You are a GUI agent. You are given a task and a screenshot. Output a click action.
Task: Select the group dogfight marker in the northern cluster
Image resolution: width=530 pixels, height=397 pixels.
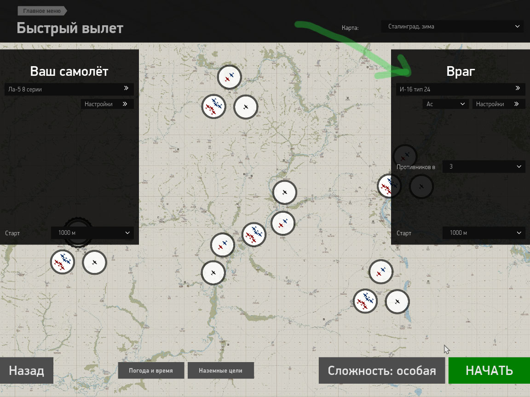click(213, 106)
